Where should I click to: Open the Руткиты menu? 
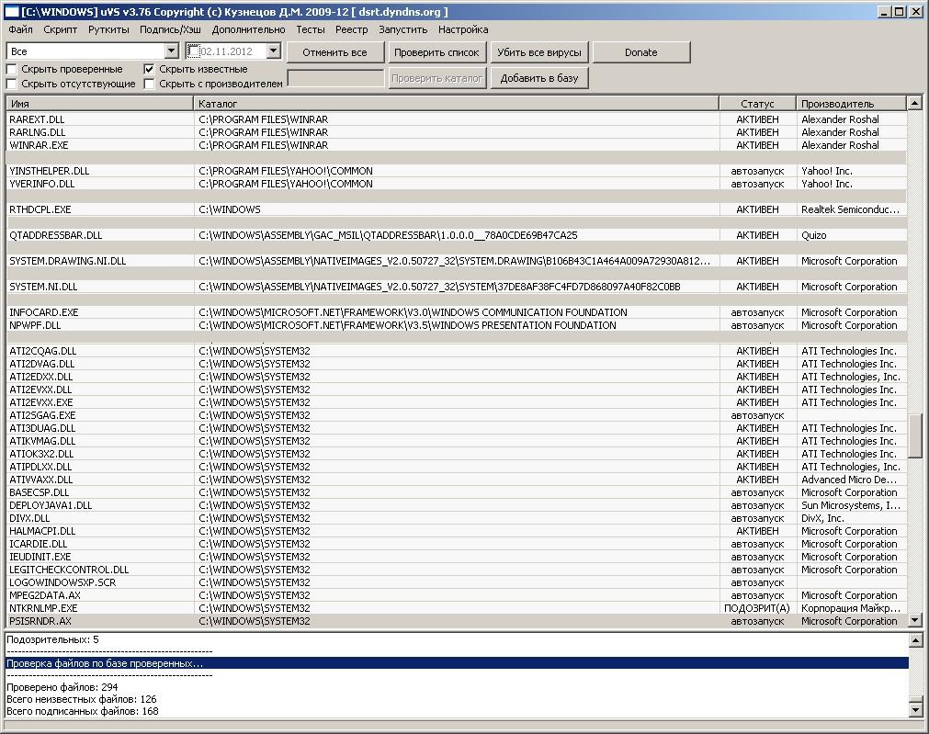click(x=108, y=29)
